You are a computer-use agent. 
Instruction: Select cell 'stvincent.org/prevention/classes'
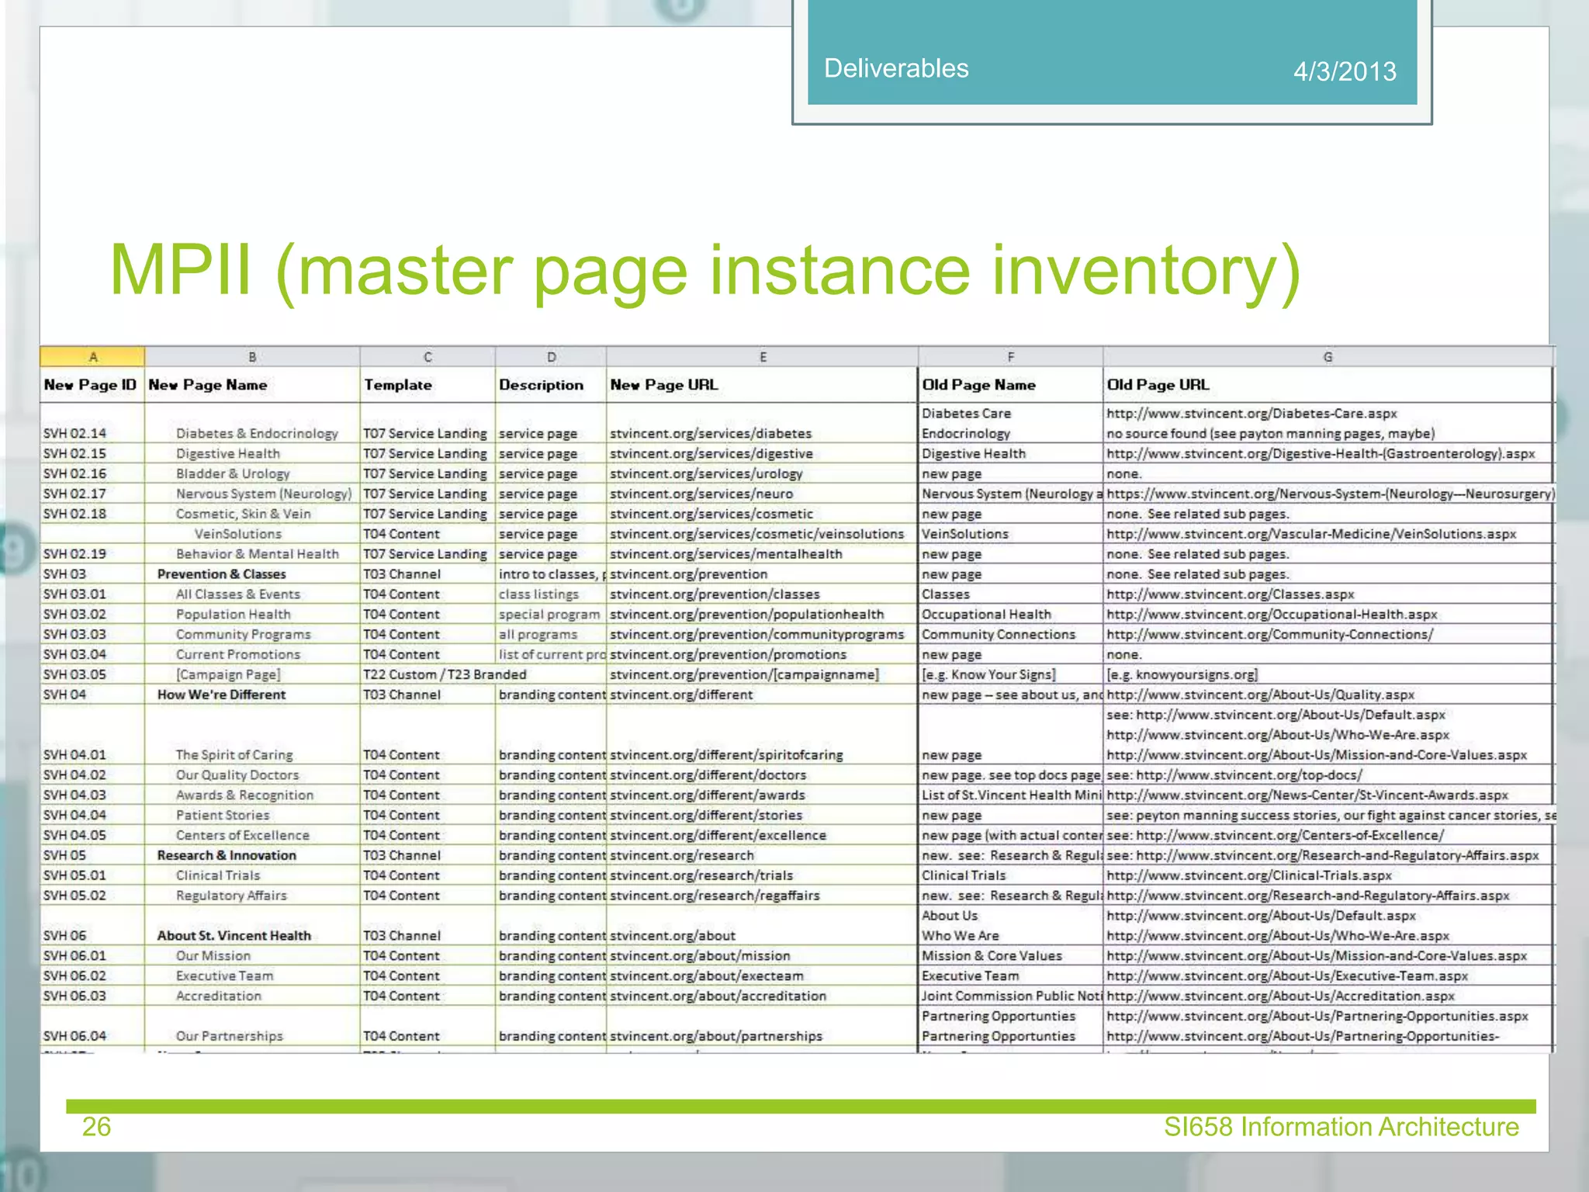(762, 594)
